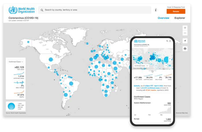
Task: Click the orange deaths sparkline on the desktop panel
Action: pos(19,92)
